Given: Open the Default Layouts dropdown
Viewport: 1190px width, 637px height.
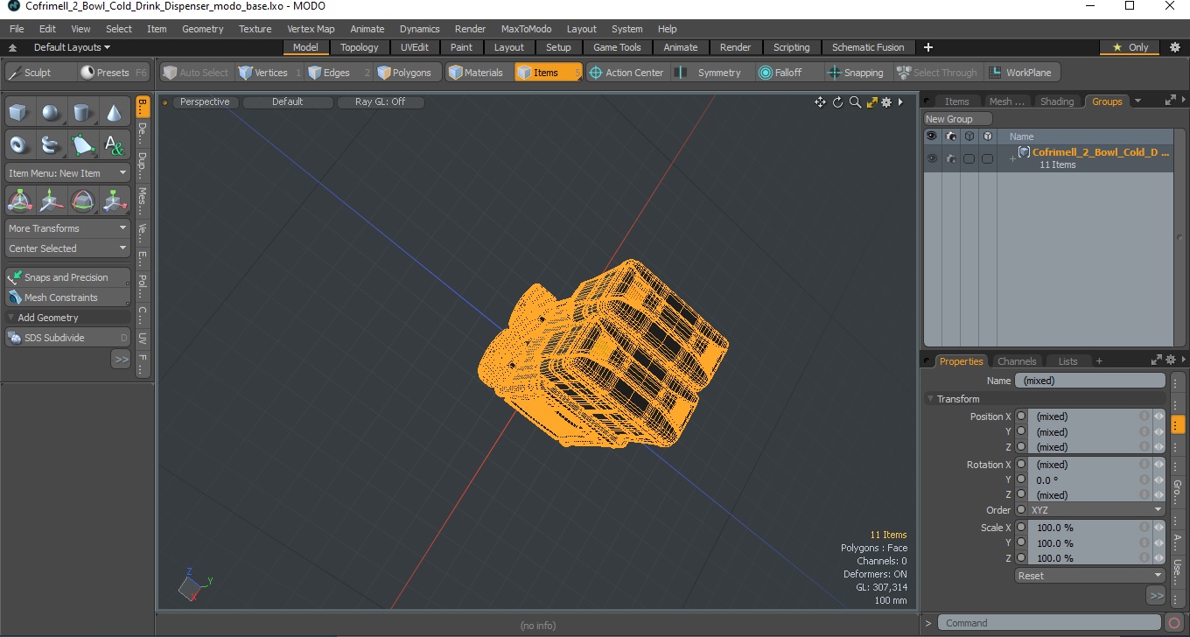Looking at the screenshot, I should [x=72, y=47].
